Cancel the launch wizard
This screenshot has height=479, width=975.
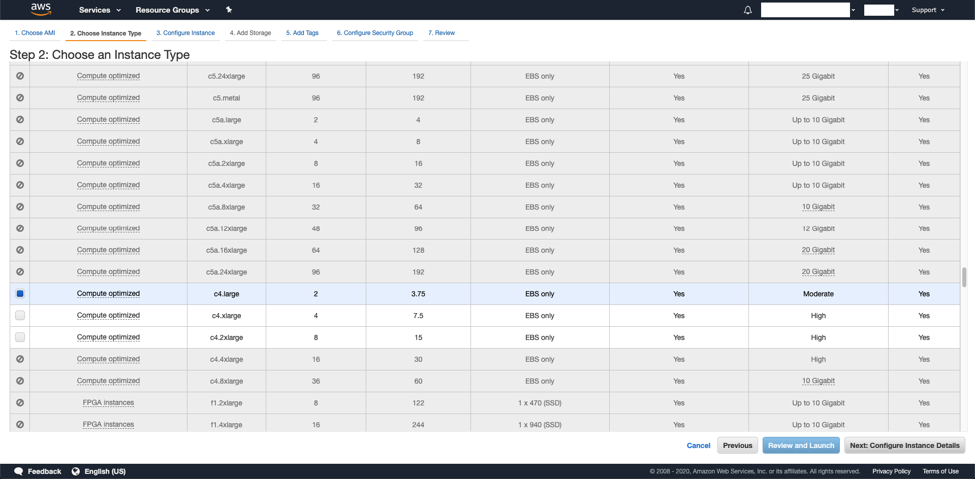[x=699, y=446]
